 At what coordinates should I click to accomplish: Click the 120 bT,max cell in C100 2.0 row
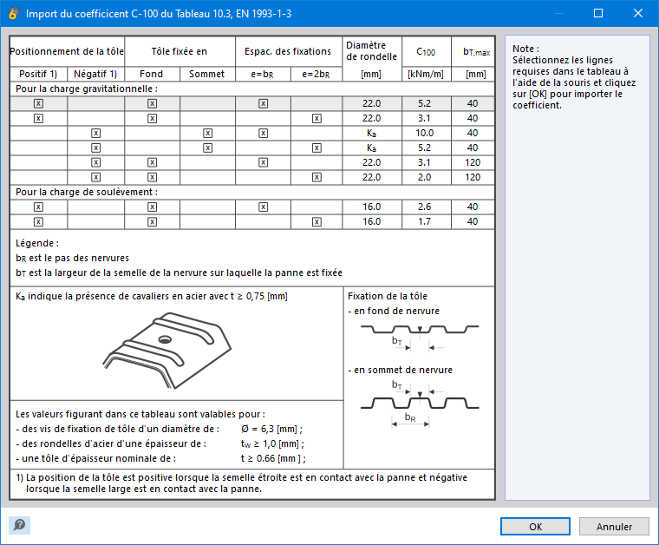473,177
